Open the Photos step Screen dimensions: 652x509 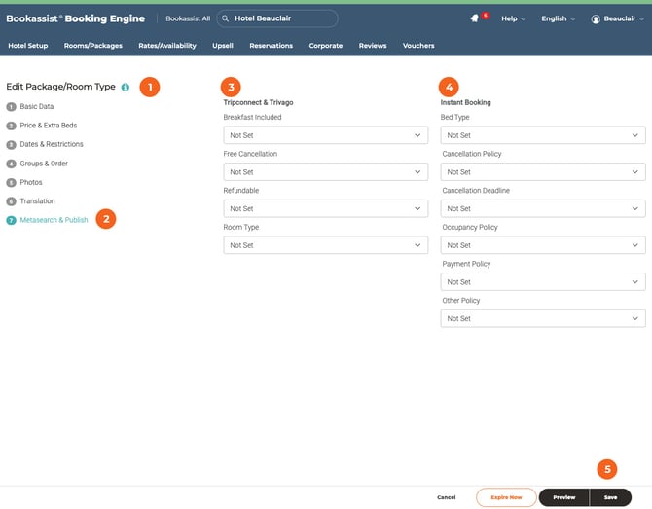tap(30, 182)
